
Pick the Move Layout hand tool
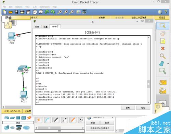pyautogui.click(x=162, y=33)
